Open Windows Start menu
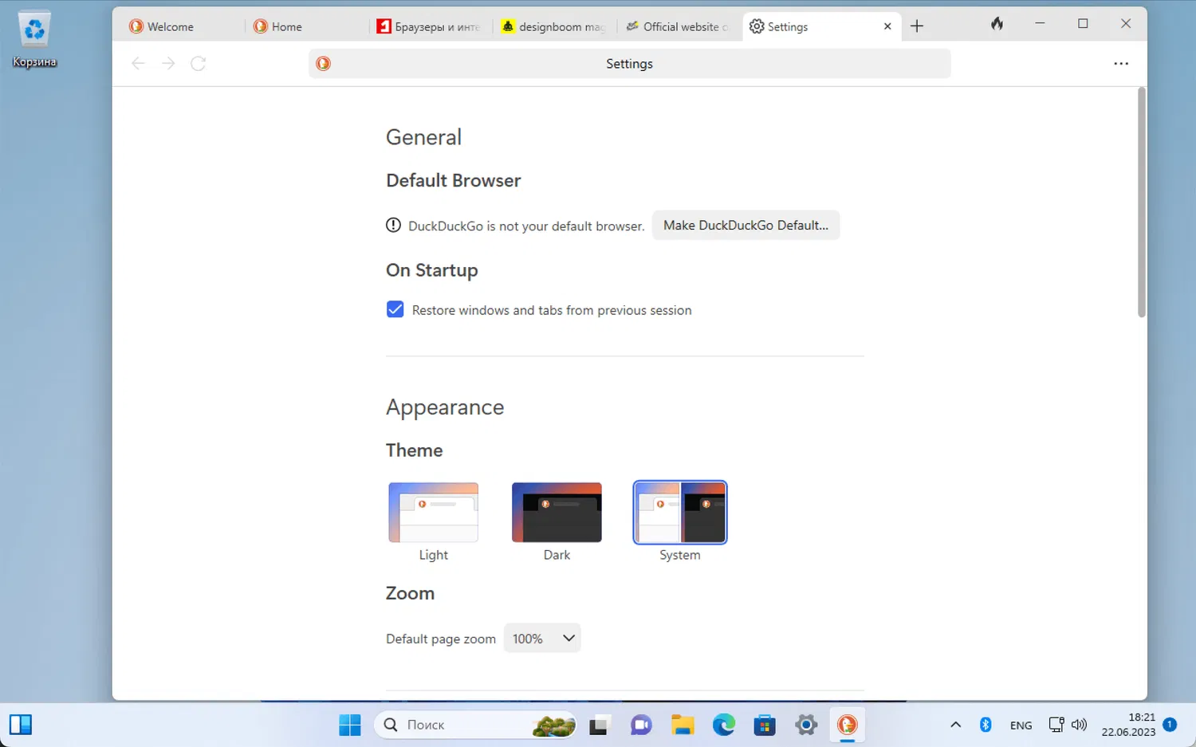Viewport: 1196px width, 747px height. pos(350,725)
